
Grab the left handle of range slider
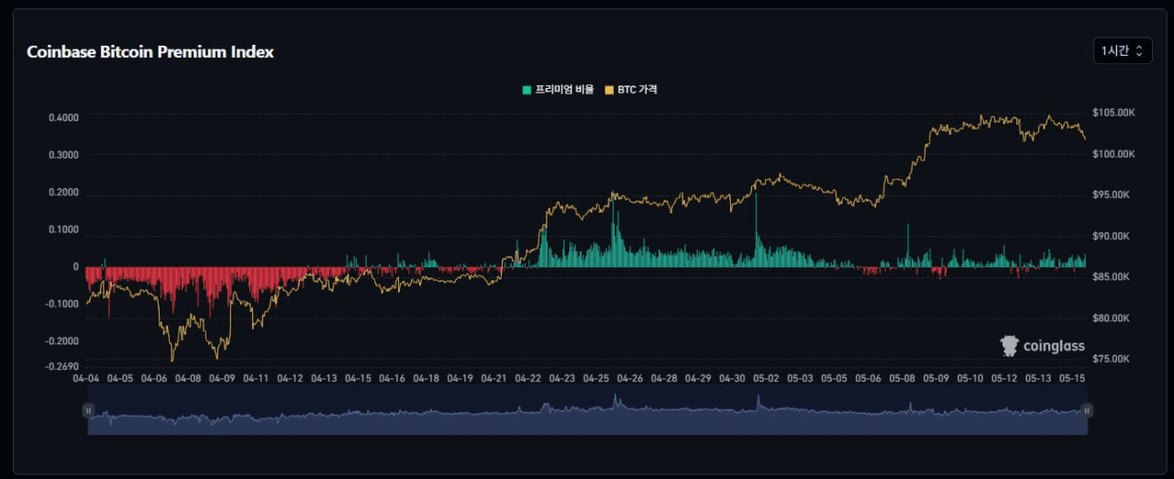click(88, 411)
